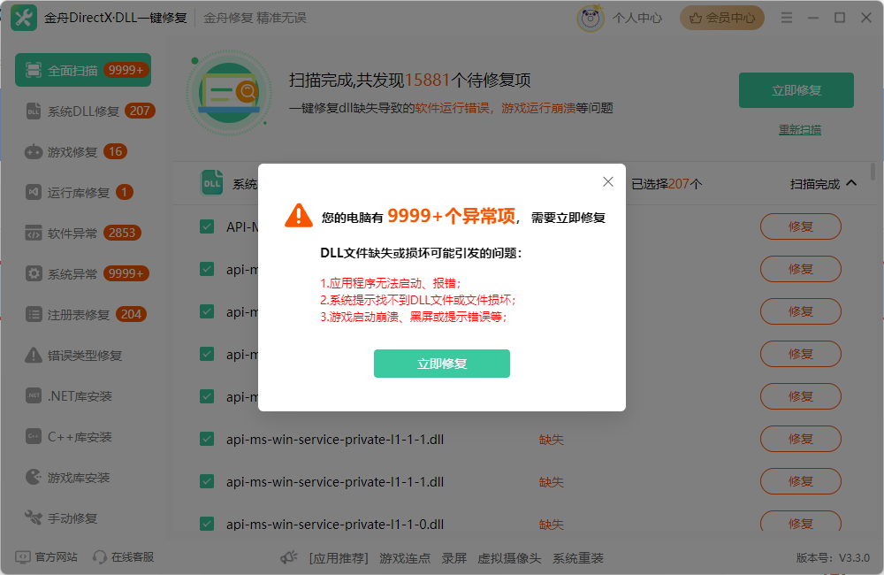This screenshot has width=884, height=575.
Task: Open 游戏连点 recommended app
Action: (x=405, y=558)
